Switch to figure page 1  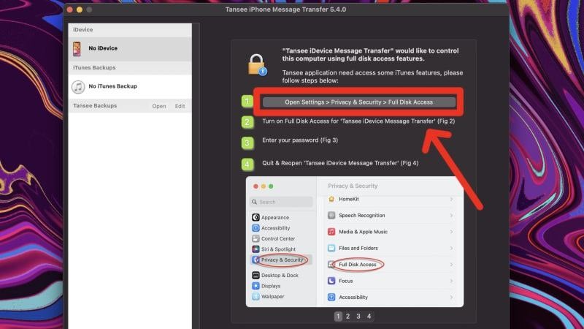[338, 317]
